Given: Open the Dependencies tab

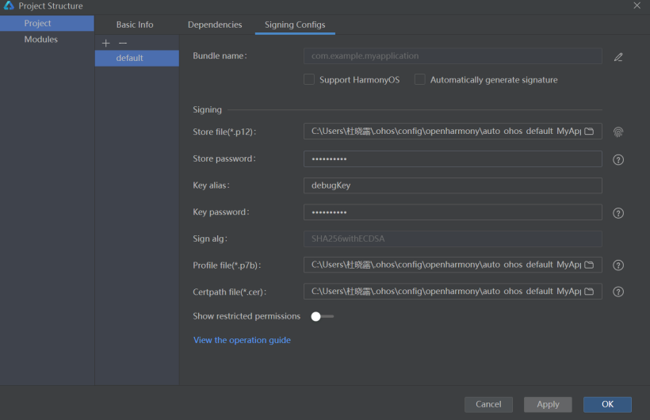Looking at the screenshot, I should [215, 25].
